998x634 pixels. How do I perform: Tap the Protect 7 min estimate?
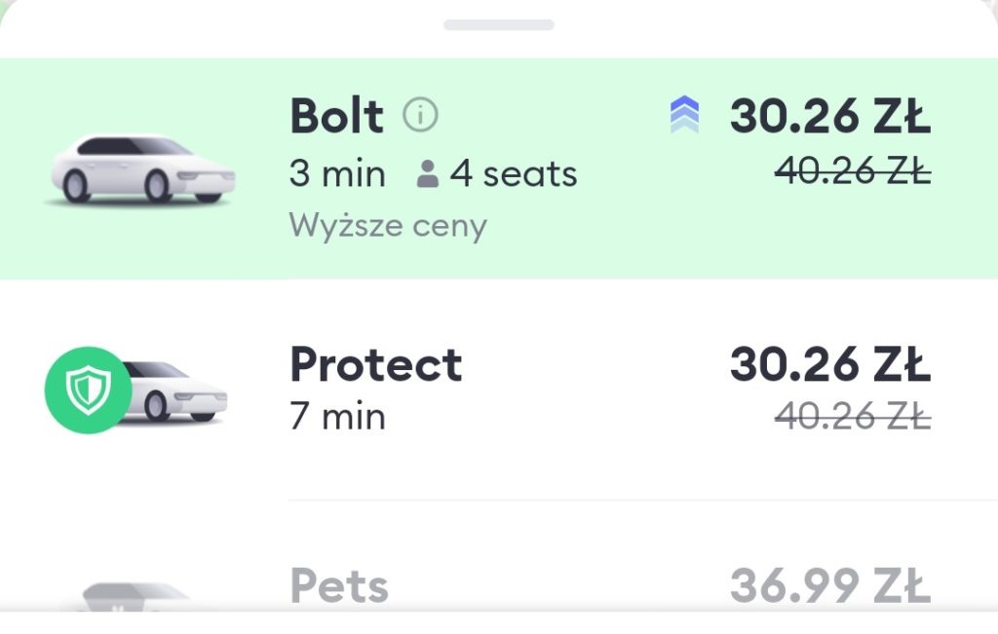(x=337, y=417)
